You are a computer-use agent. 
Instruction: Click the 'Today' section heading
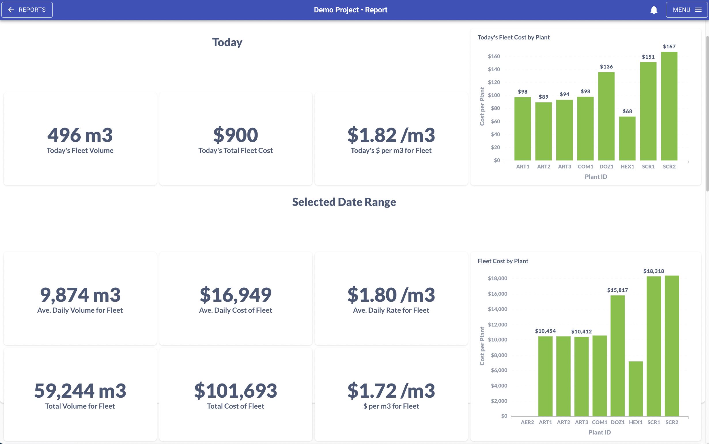(x=227, y=42)
